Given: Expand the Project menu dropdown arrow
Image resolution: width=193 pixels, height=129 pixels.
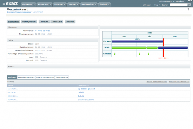Looking at the screenshot, I should (x=109, y=5).
